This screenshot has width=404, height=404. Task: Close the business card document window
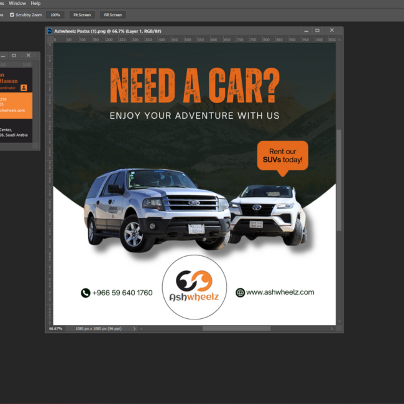[29, 55]
